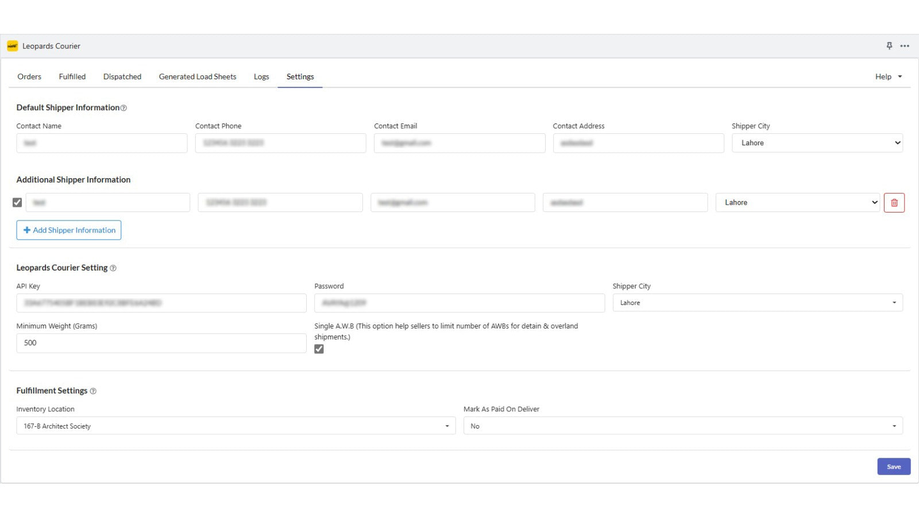Click the Leopards Courier app logo icon
This screenshot has height=517, width=919.
pyautogui.click(x=12, y=46)
